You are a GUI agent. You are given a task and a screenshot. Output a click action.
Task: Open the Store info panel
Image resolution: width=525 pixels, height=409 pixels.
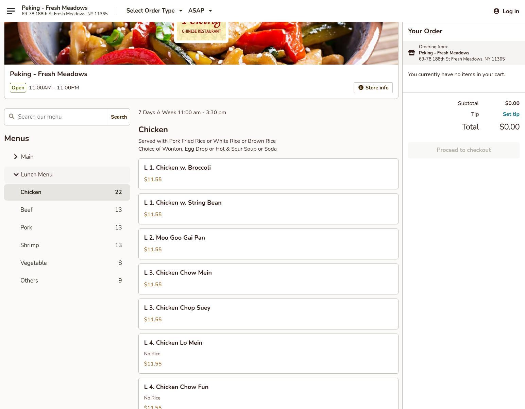click(x=373, y=88)
